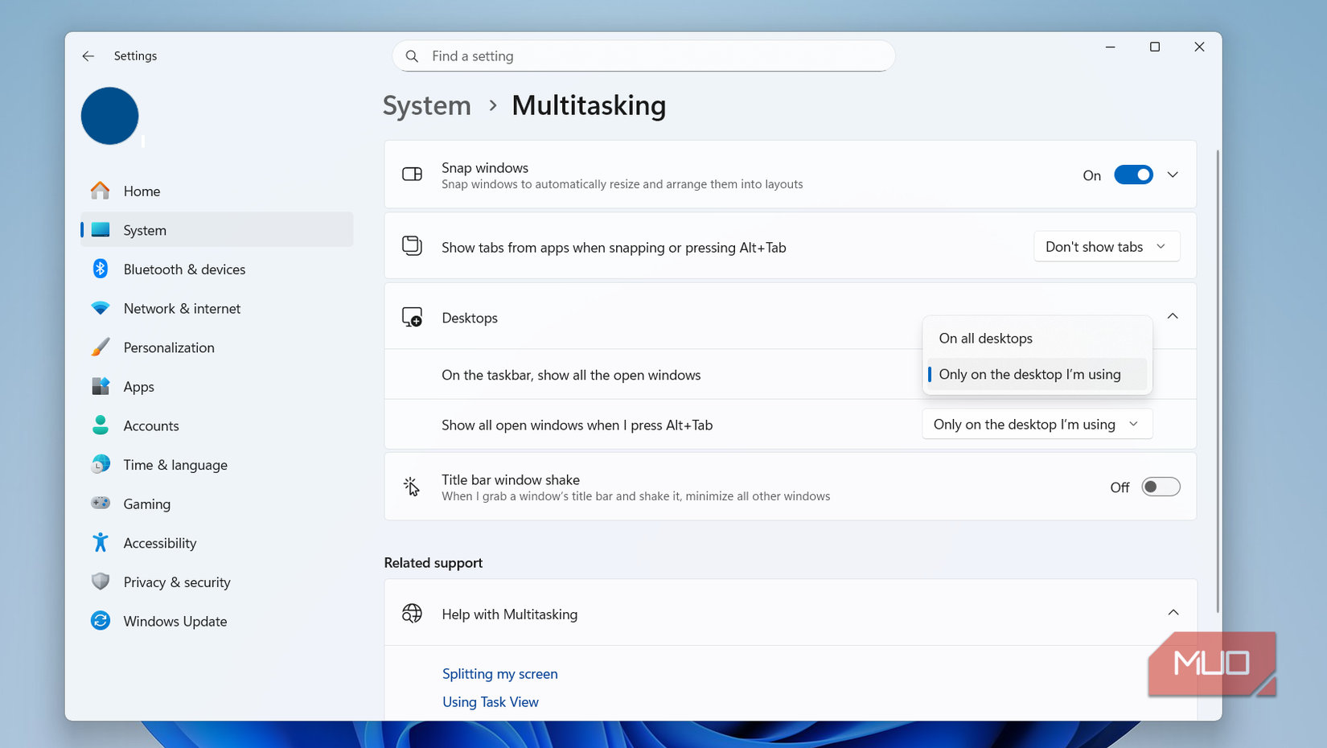Viewport: 1327px width, 748px height.
Task: Close the Settings window
Action: [x=1199, y=47]
